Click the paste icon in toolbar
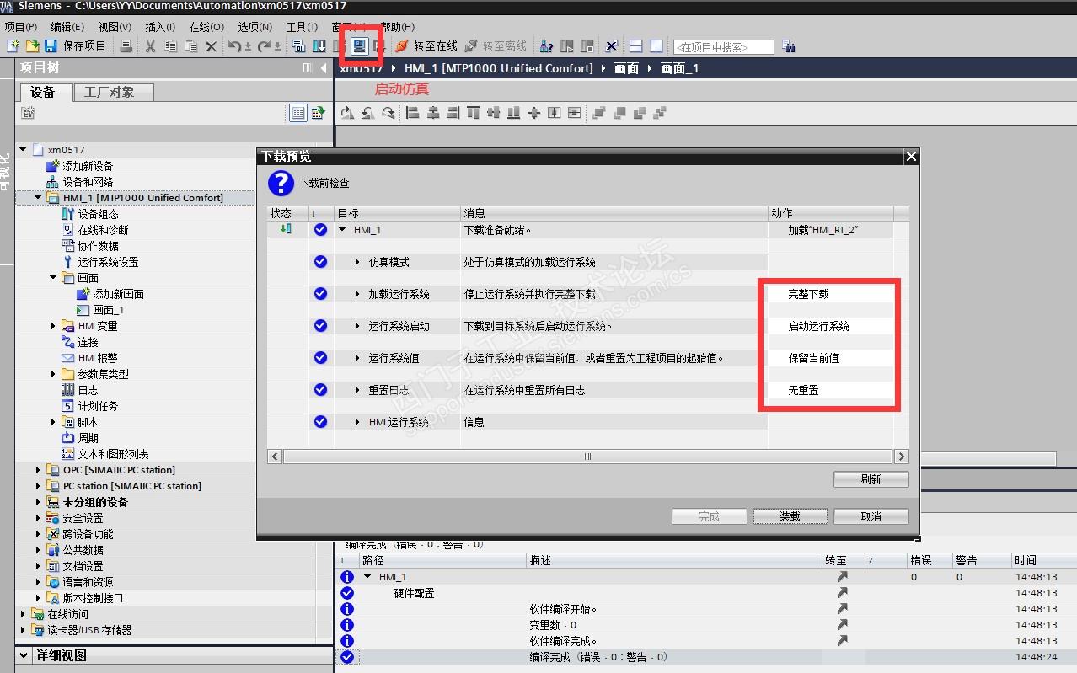 tap(191, 46)
